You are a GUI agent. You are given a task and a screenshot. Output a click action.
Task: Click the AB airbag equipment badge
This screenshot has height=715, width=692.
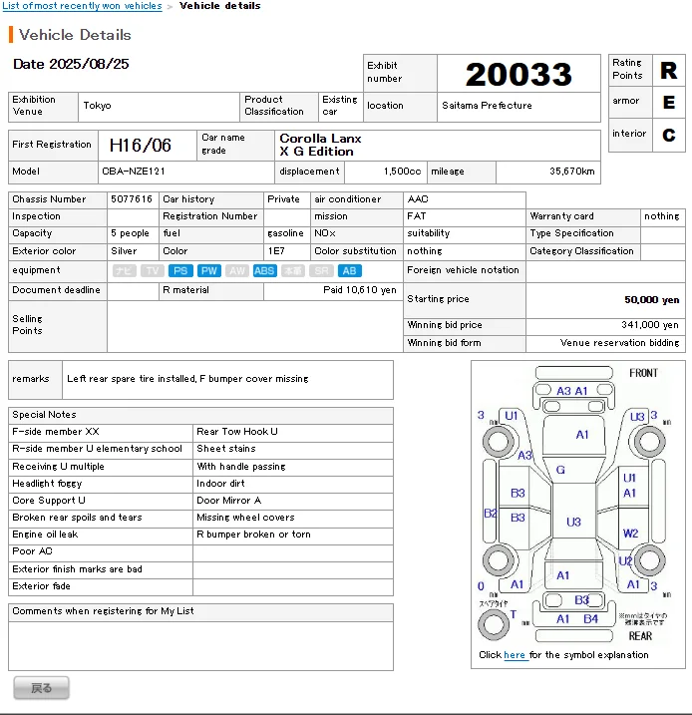coord(350,271)
